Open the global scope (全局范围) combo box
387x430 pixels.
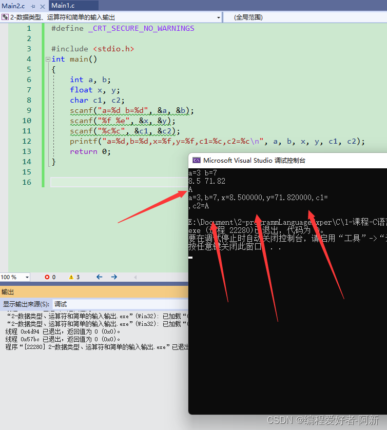(305, 17)
